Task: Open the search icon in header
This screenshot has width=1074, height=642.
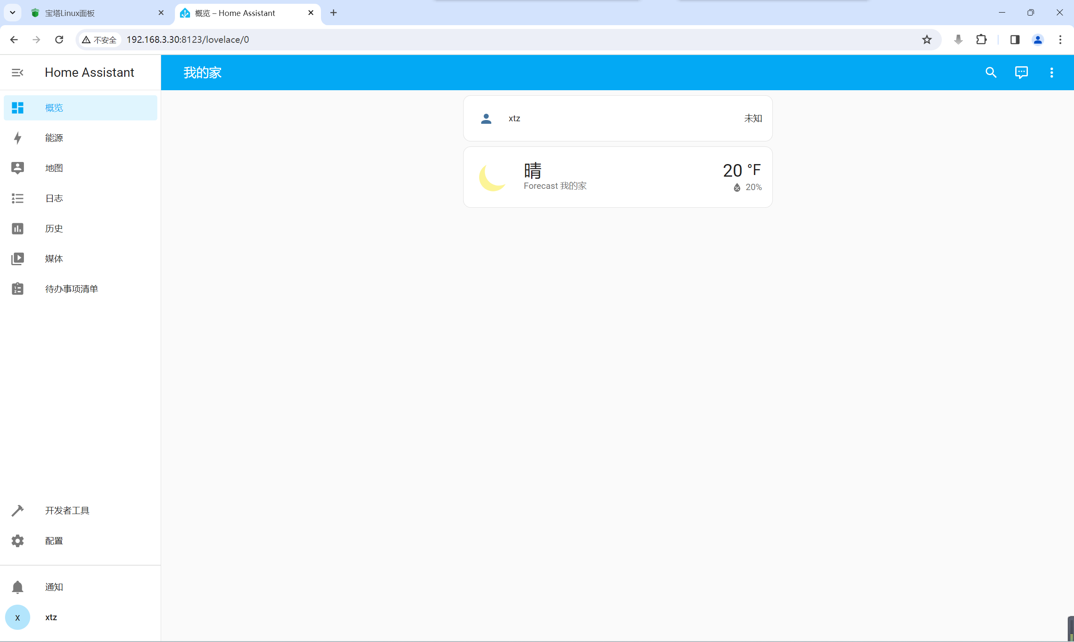Action: [x=991, y=73]
